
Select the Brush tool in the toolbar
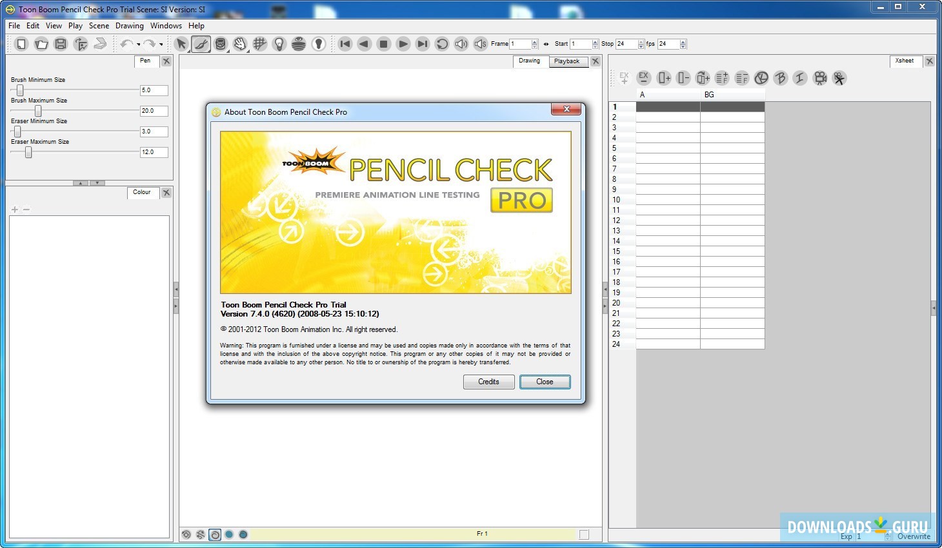tap(201, 44)
